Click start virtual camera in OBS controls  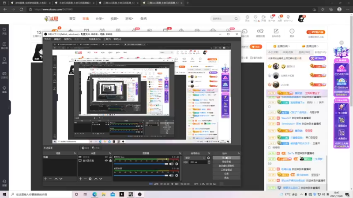(x=226, y=166)
